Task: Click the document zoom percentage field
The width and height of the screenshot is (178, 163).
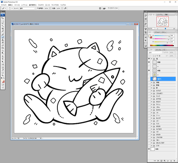Action: pos(14,138)
